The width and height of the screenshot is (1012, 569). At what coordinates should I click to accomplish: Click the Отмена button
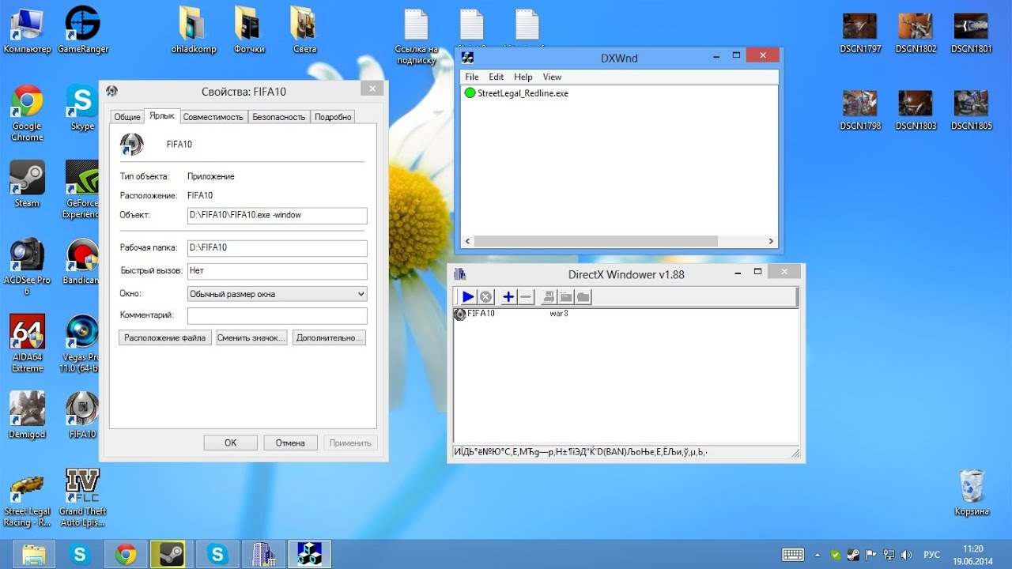click(x=290, y=443)
